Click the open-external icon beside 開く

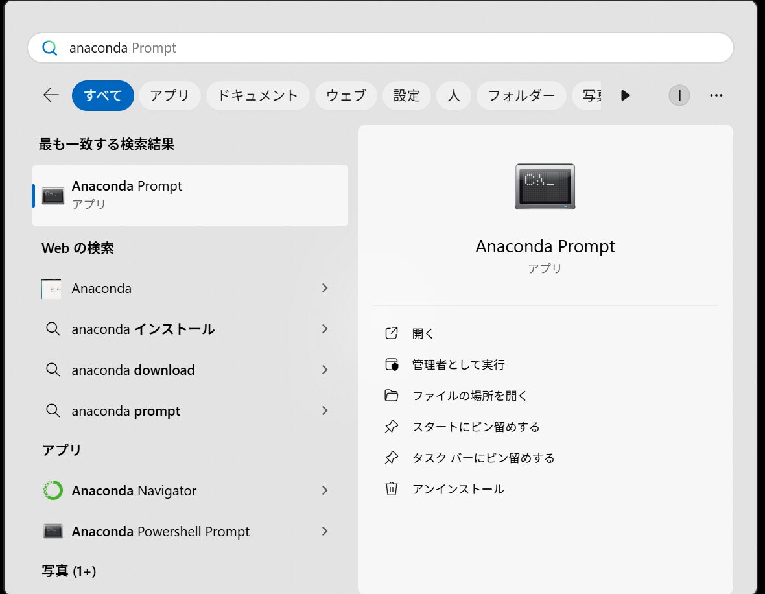392,333
